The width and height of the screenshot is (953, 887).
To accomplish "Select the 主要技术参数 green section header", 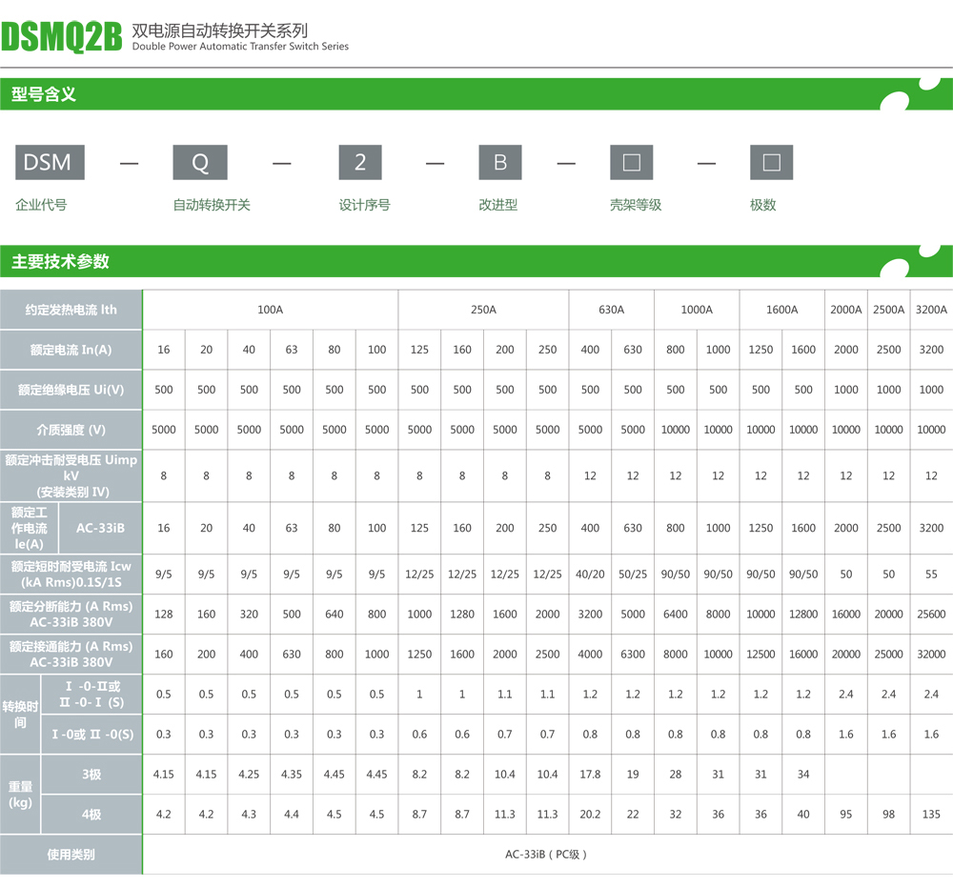I will tap(60, 261).
